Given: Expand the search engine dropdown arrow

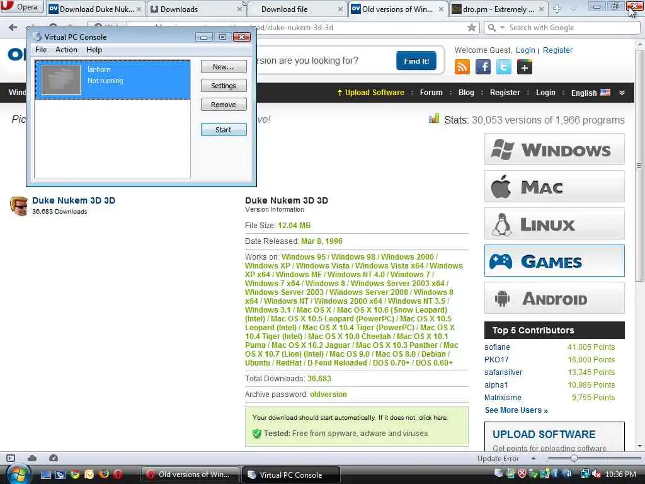Looking at the screenshot, I should pos(502,28).
